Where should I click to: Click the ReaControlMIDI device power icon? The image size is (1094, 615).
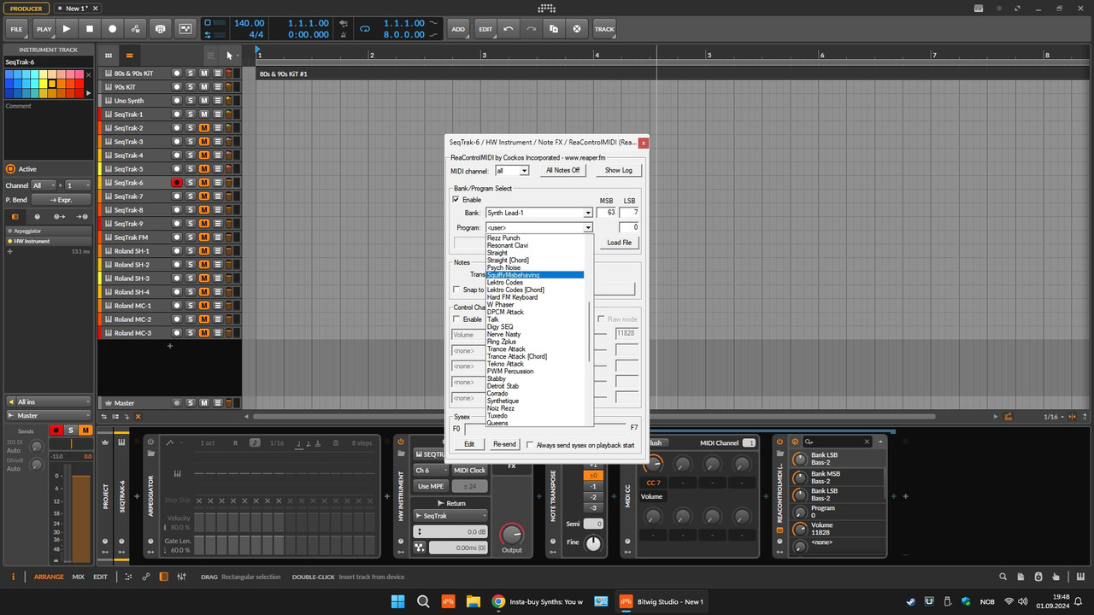[780, 442]
